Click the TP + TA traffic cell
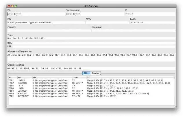This screenshot has height=117, width=185. tap(76, 96)
